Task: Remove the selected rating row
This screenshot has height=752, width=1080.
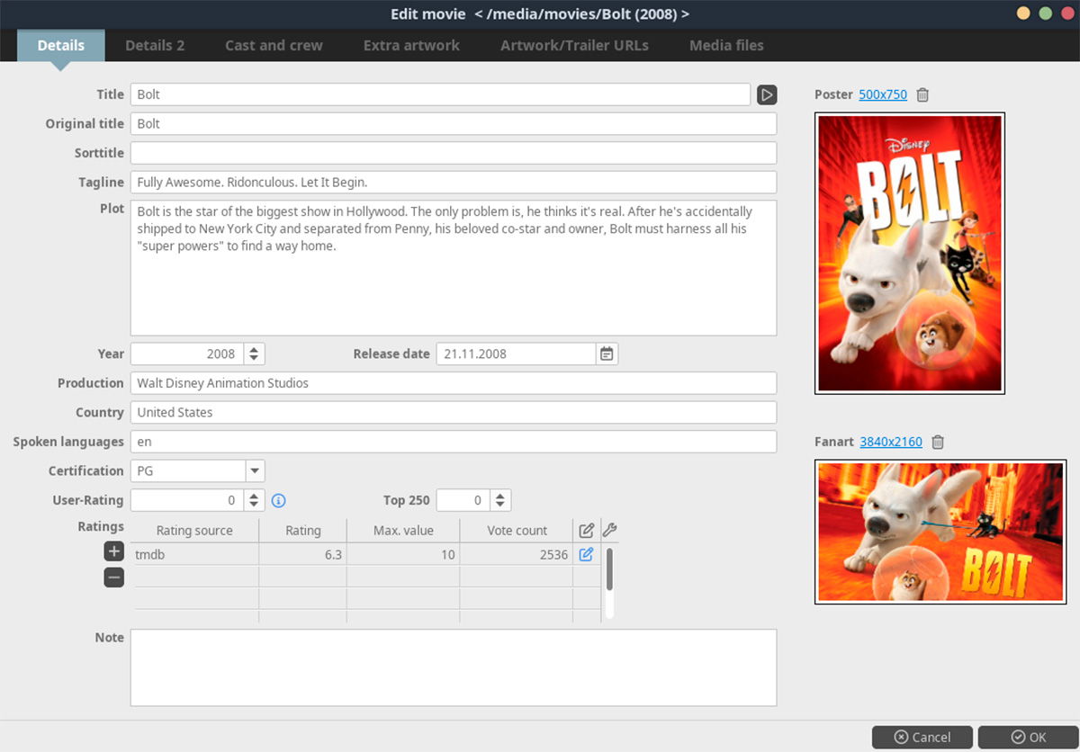Action: 113,577
